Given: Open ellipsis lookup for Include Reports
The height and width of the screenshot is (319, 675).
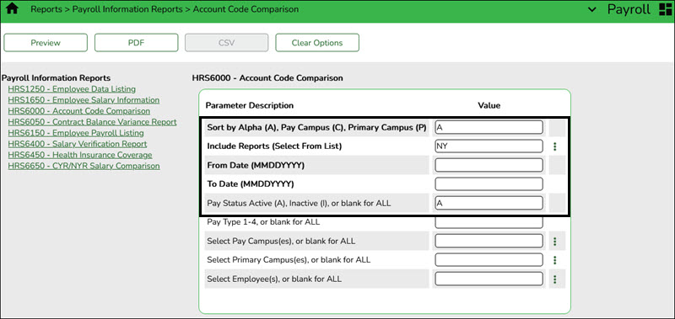Looking at the screenshot, I should pyautogui.click(x=555, y=146).
